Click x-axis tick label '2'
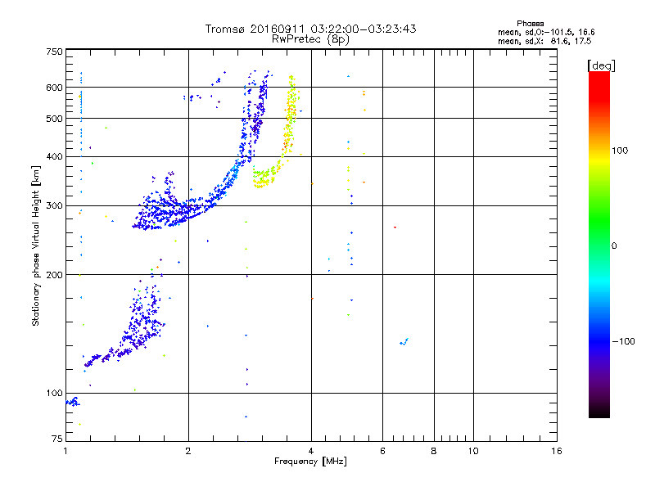The width and height of the screenshot is (655, 491). (188, 451)
